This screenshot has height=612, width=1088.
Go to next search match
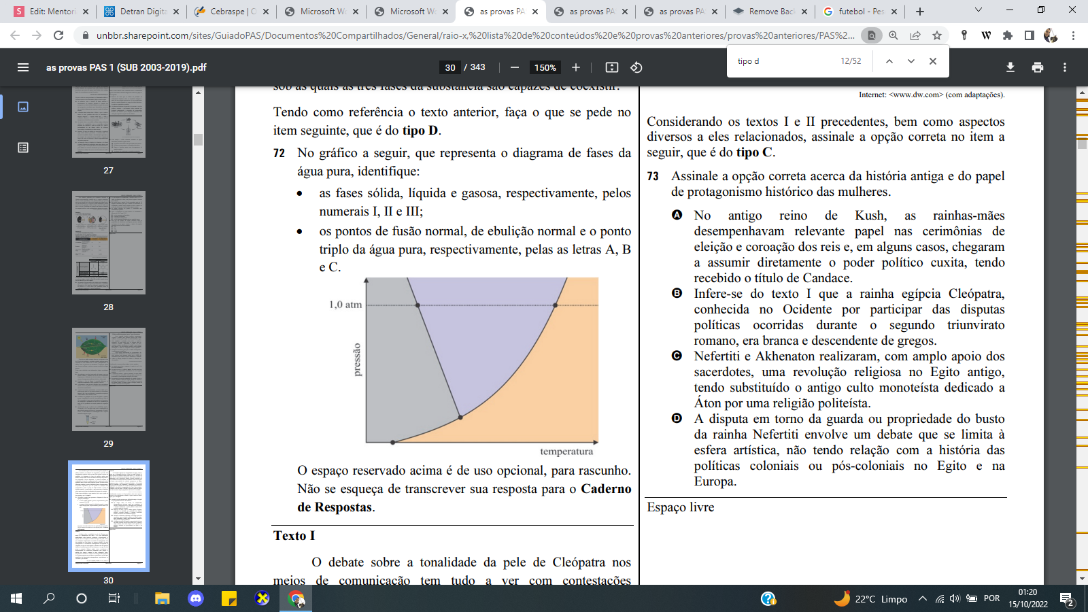[911, 61]
